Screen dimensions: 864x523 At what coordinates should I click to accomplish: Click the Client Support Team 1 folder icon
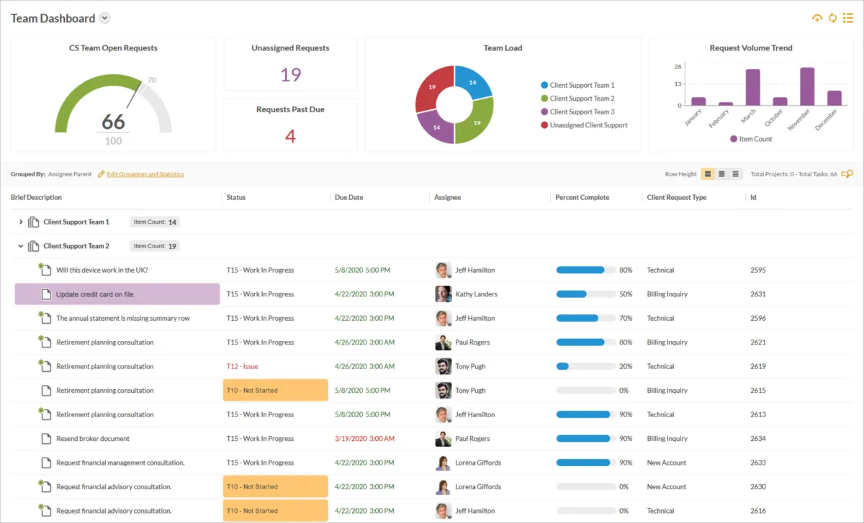34,222
